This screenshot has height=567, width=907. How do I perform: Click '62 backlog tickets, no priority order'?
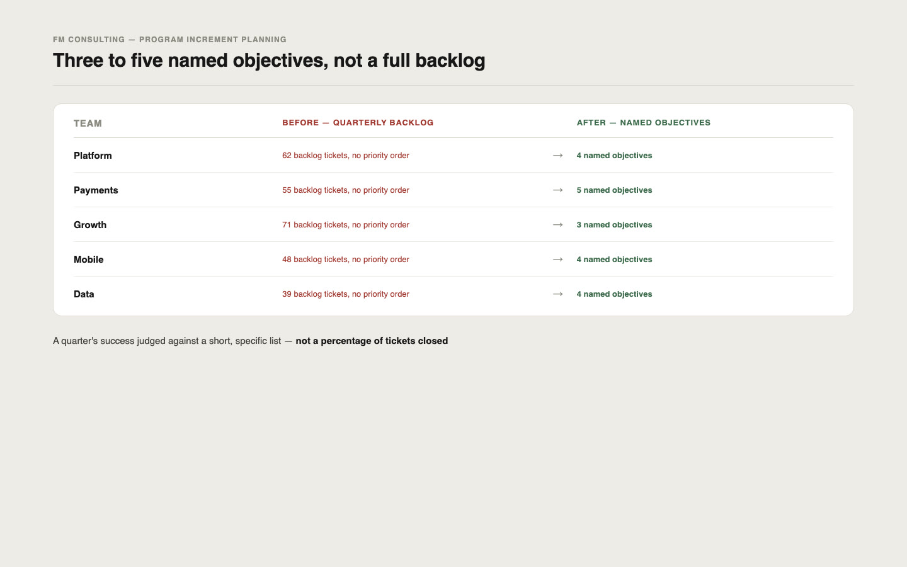tap(346, 156)
